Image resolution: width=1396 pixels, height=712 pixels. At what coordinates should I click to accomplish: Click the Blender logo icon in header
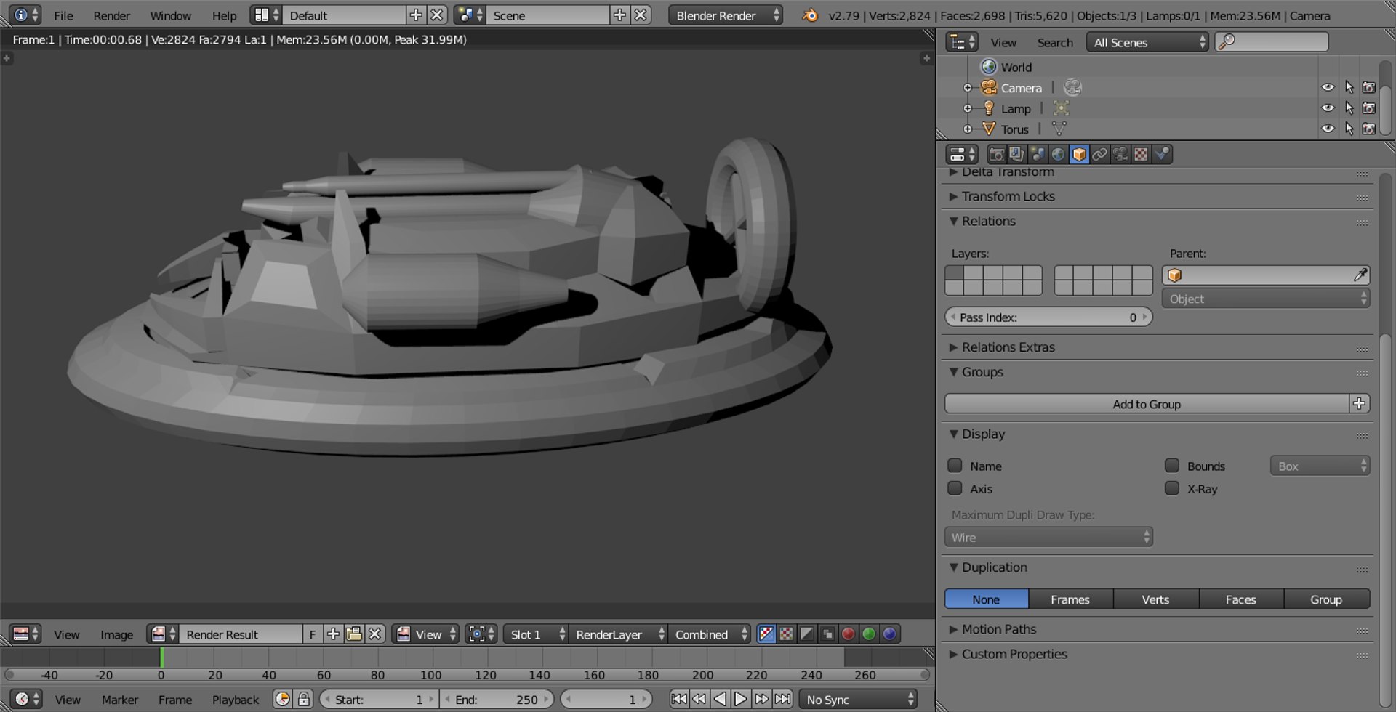point(809,15)
